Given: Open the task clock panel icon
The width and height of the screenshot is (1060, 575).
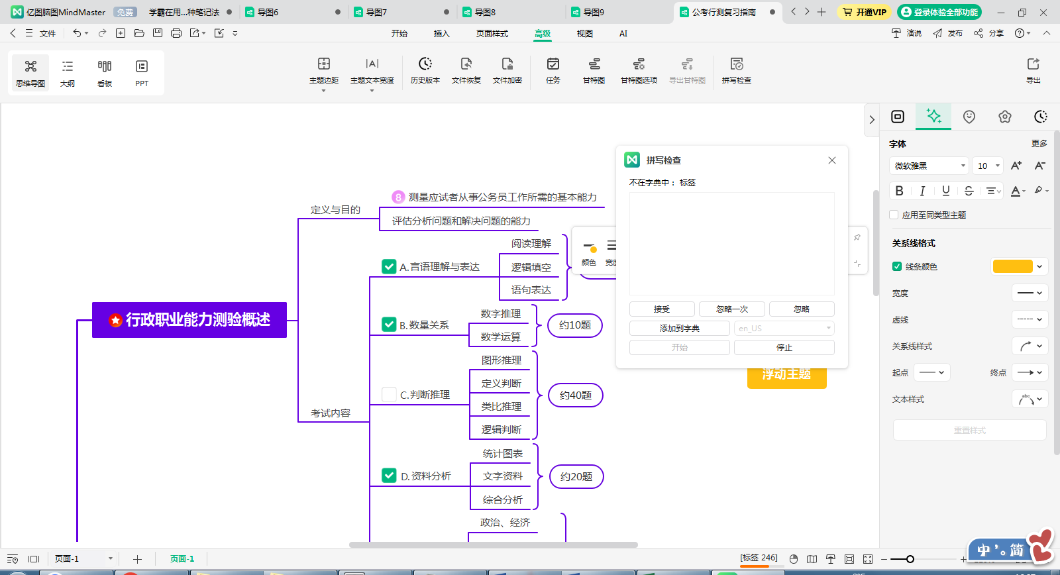Looking at the screenshot, I should pos(1041,117).
